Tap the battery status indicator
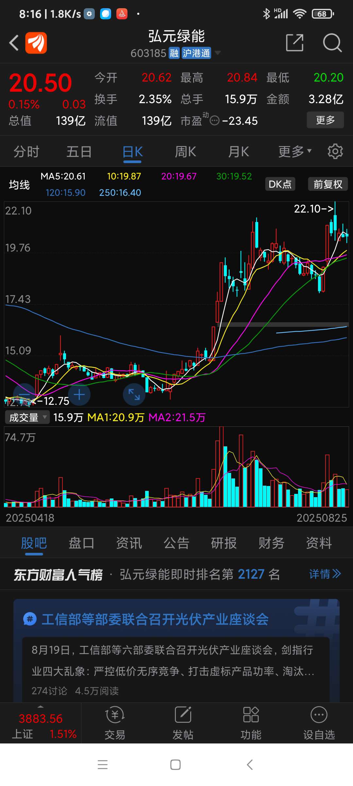 tap(323, 14)
